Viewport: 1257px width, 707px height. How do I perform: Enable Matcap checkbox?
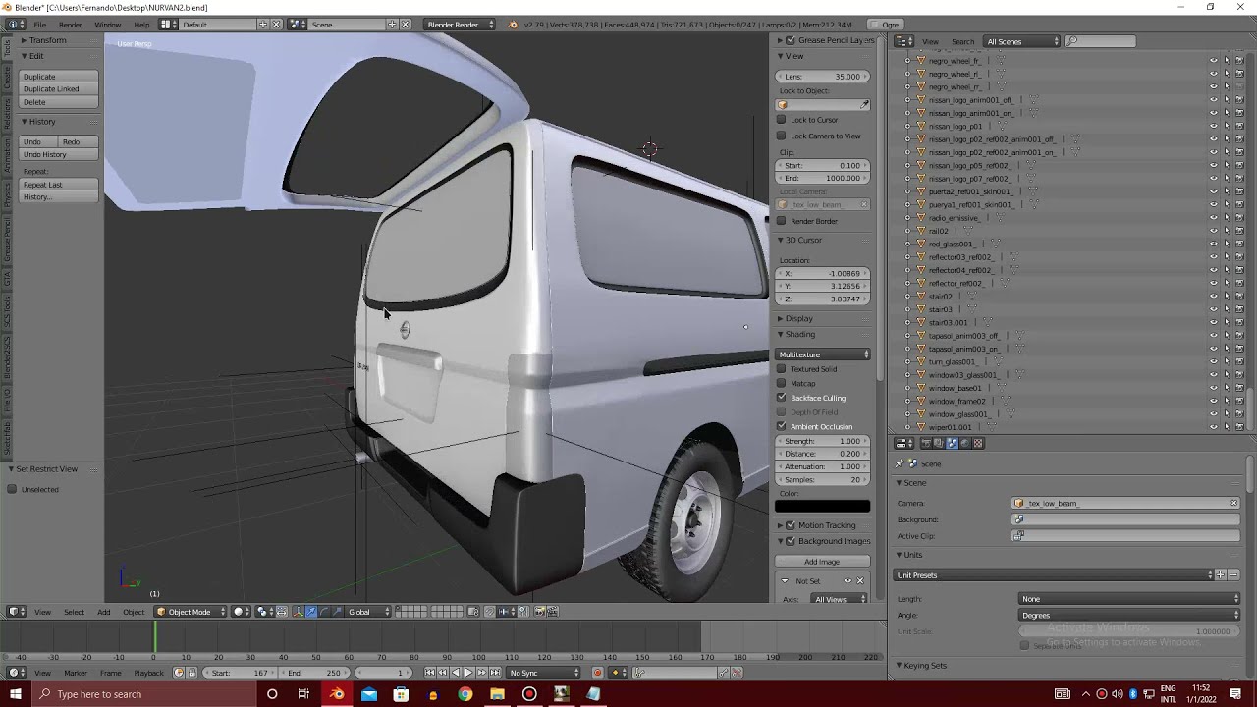coord(782,383)
